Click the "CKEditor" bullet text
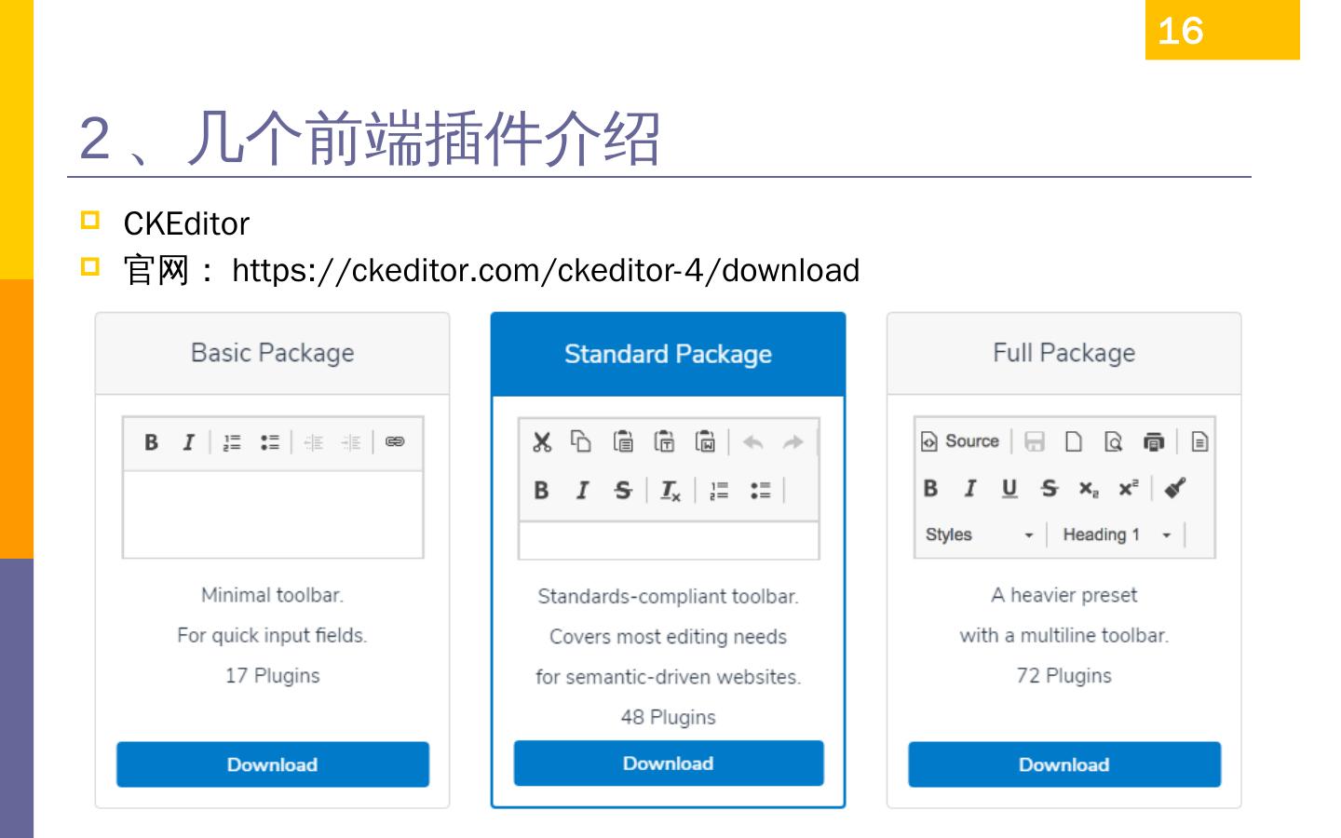Screen dimensions: 1341x838 coord(186,224)
